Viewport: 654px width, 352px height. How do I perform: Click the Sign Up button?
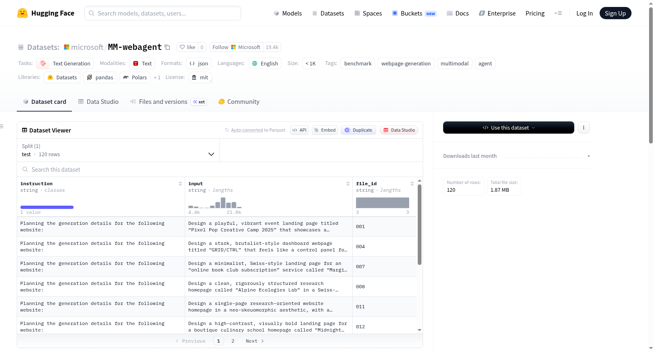615,13
